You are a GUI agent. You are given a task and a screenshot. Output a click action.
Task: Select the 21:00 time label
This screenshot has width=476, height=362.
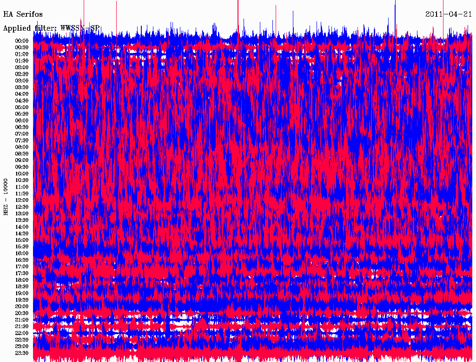pyautogui.click(x=22, y=320)
